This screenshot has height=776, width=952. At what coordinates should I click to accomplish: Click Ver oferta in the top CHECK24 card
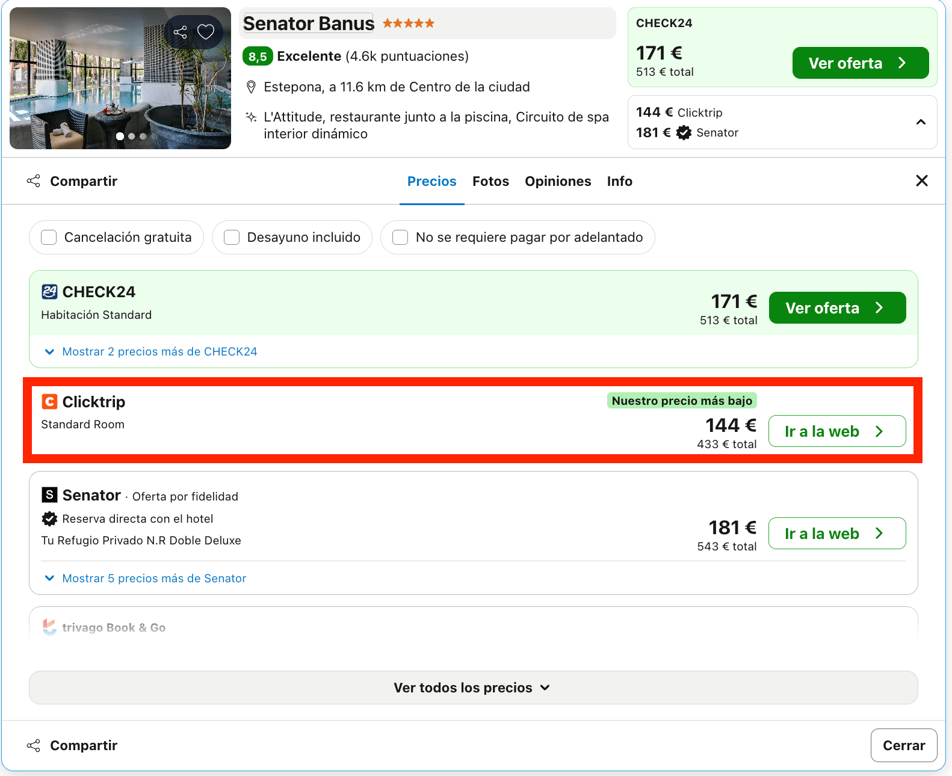point(861,63)
